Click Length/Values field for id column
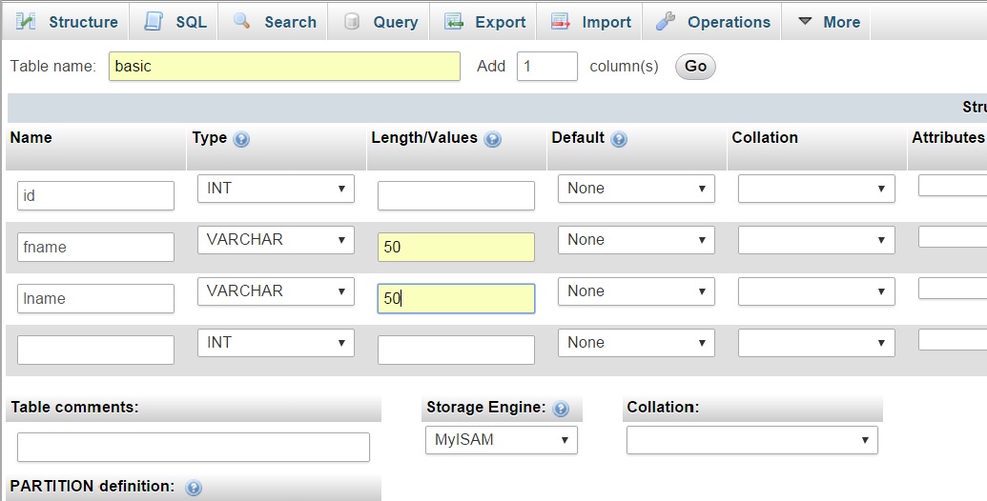Viewport: 987px width, 501px height. (457, 195)
